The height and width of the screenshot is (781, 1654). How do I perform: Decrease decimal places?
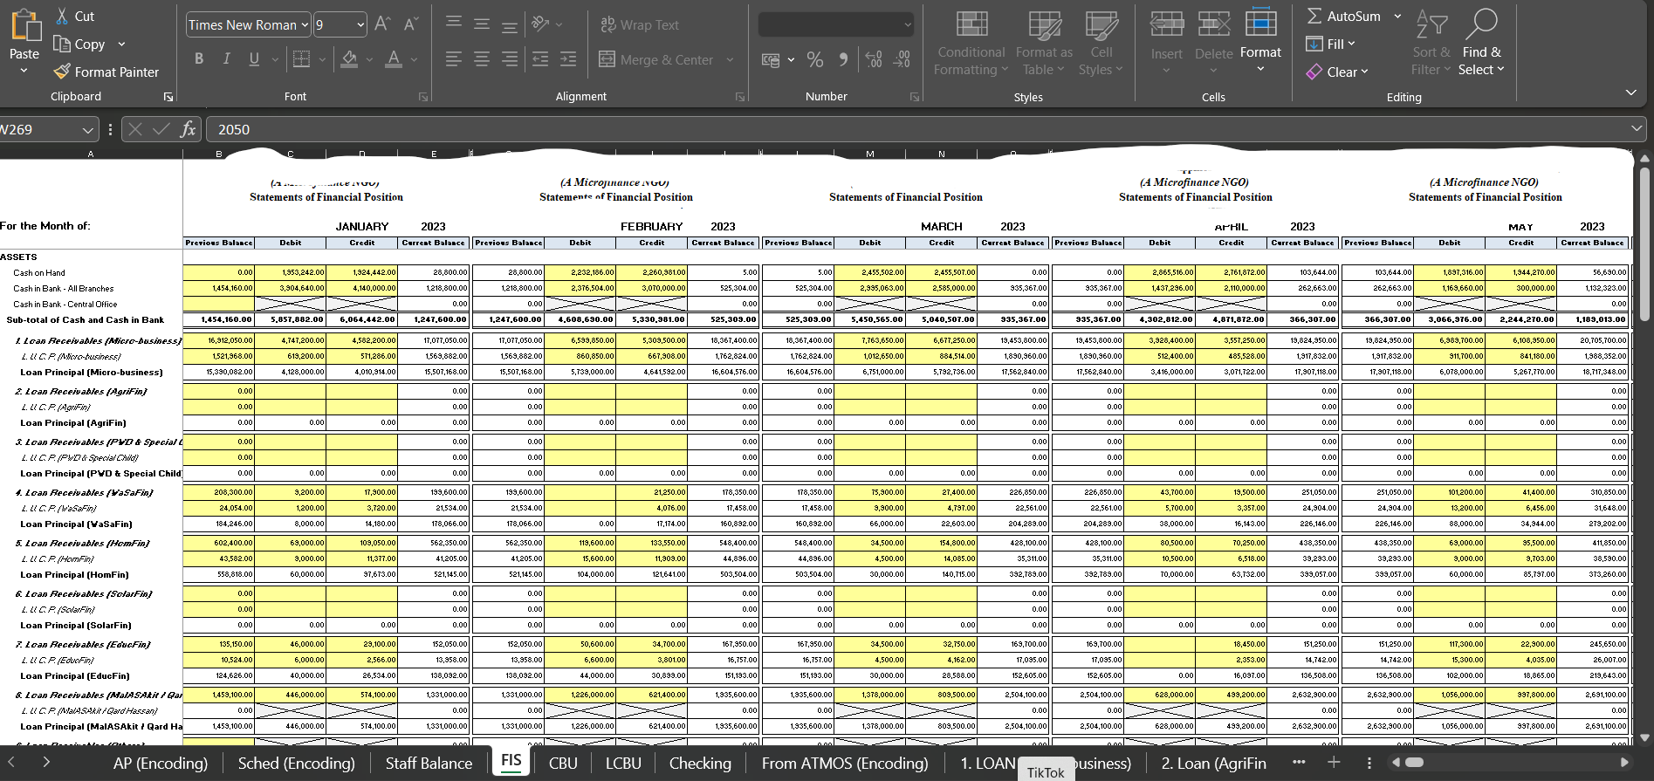902,59
